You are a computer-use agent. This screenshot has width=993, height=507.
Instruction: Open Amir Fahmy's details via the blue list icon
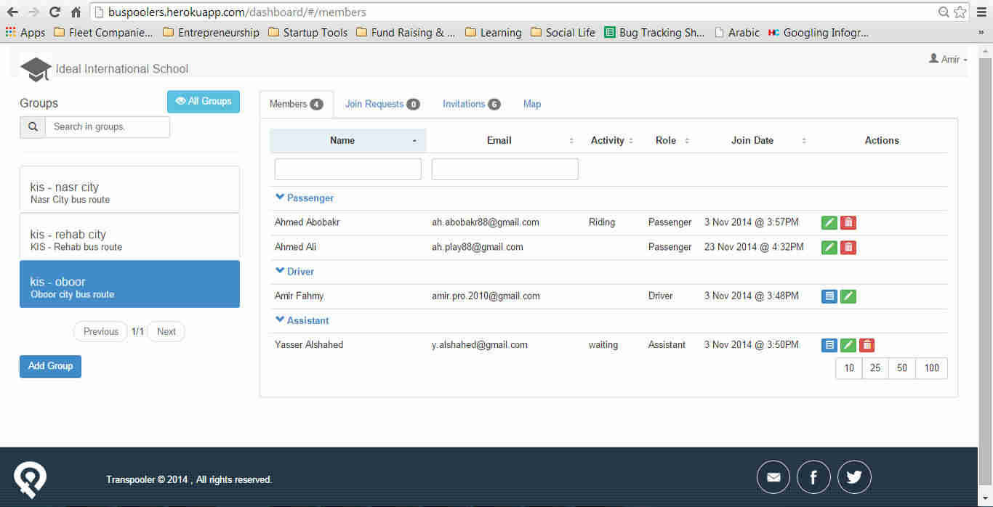coord(829,296)
